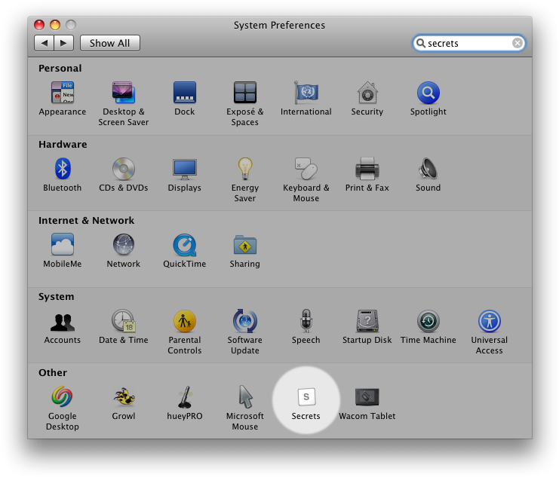The image size is (559, 477).
Task: Click the magnifying glass in the search field
Action: [x=421, y=43]
